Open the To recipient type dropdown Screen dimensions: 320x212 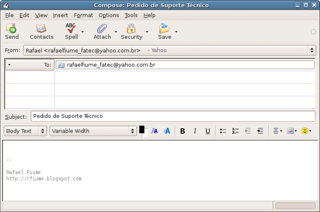point(30,65)
